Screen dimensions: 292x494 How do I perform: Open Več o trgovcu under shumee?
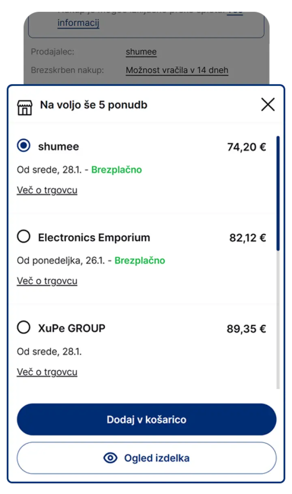pyautogui.click(x=47, y=190)
